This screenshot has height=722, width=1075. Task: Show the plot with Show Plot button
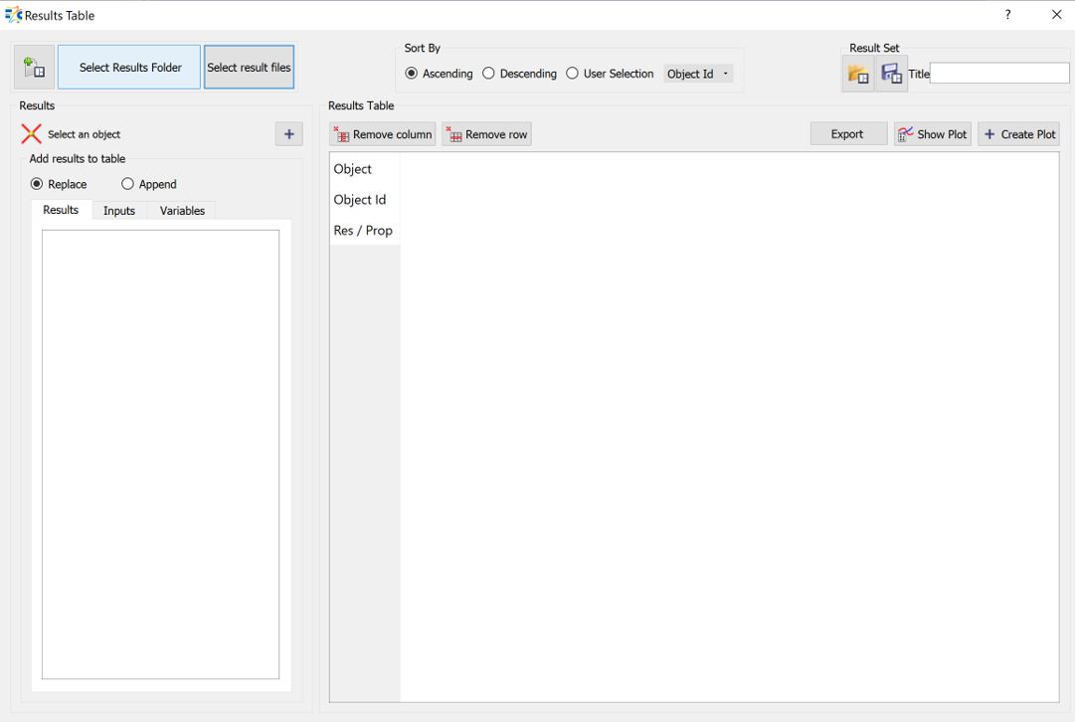tap(932, 134)
